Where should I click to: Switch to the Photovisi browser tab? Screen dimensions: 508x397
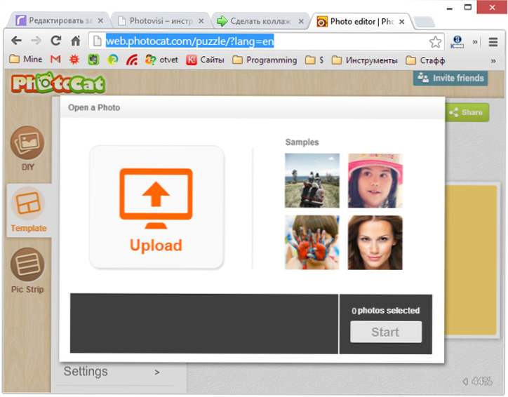pyautogui.click(x=161, y=21)
